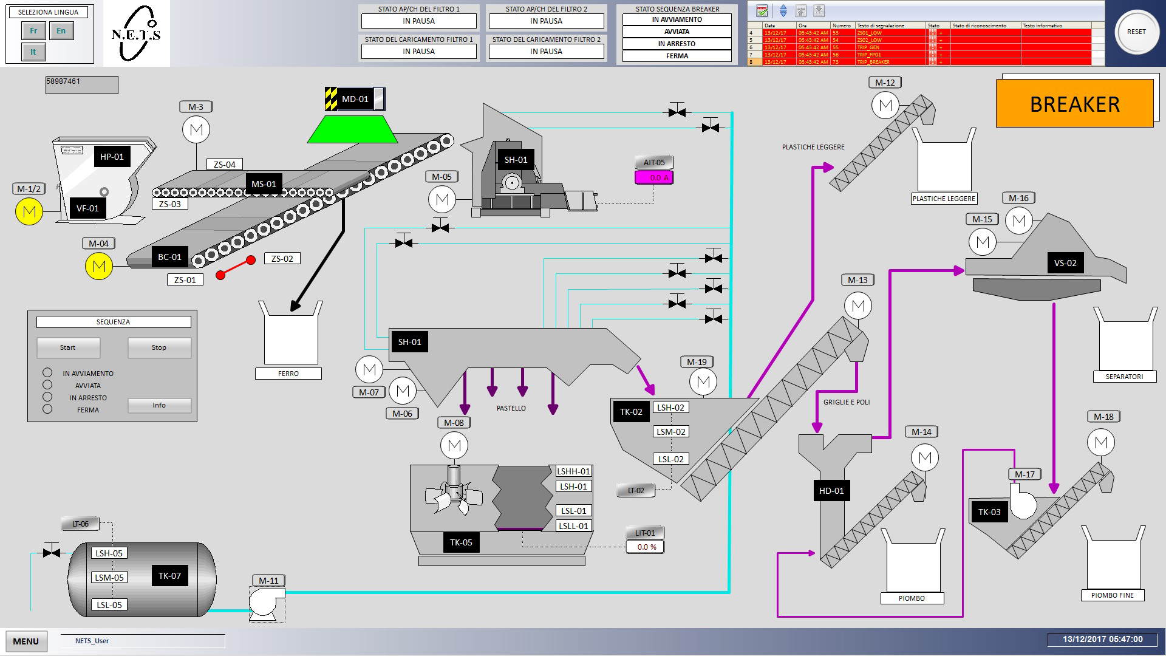
Task: Click valve below motor M-05
Action: point(440,226)
